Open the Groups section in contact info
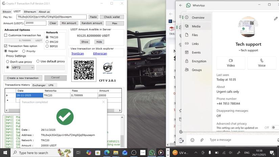The image size is (279, 157). point(197,70)
